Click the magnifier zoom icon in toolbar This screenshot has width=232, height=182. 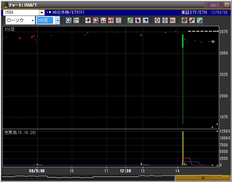(68, 20)
